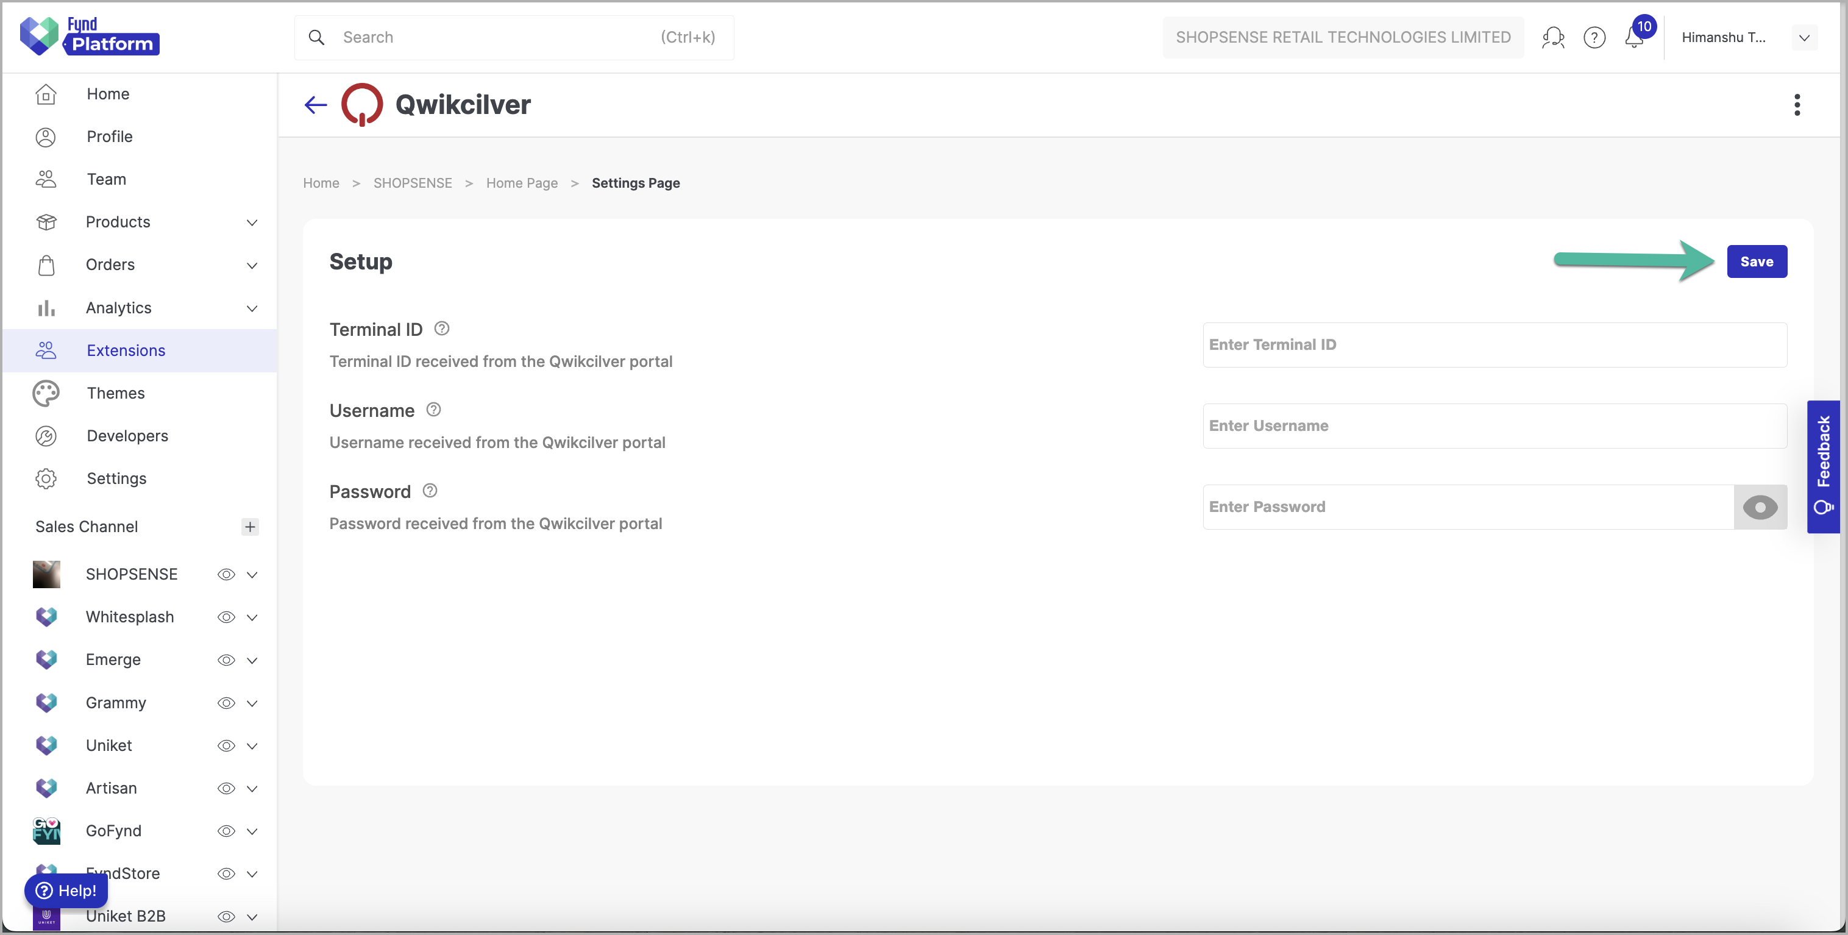The width and height of the screenshot is (1848, 935).
Task: Toggle password visibility eye
Action: 1760,507
